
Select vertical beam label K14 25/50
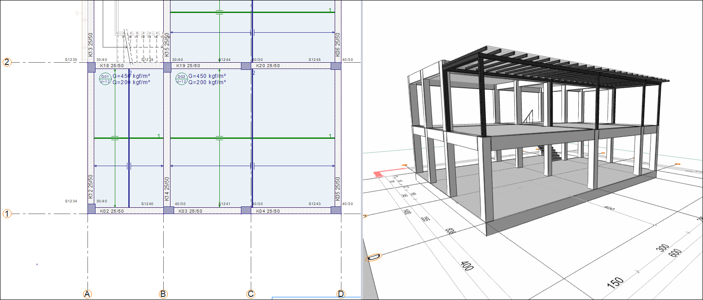pos(166,189)
